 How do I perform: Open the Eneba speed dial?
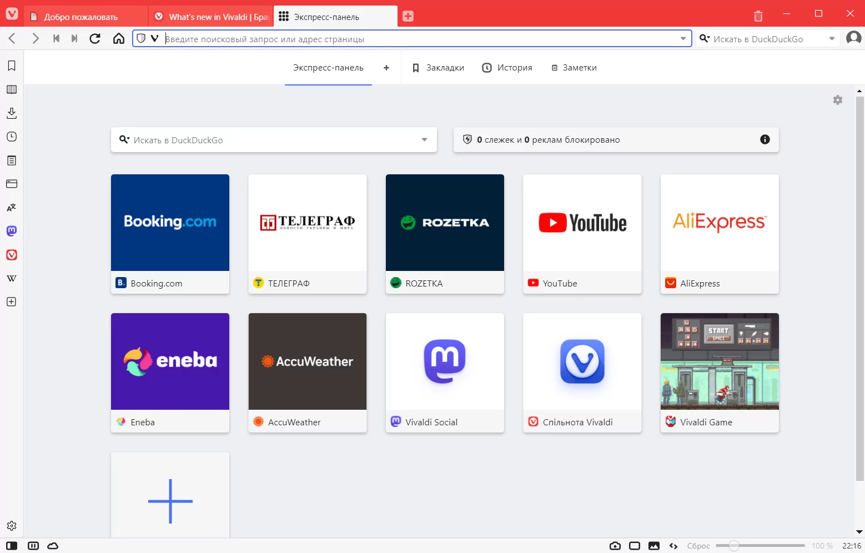pos(170,373)
